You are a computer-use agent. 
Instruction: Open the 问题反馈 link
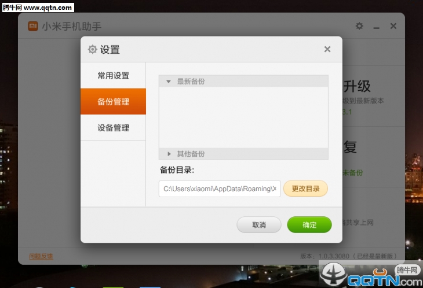[x=41, y=256]
